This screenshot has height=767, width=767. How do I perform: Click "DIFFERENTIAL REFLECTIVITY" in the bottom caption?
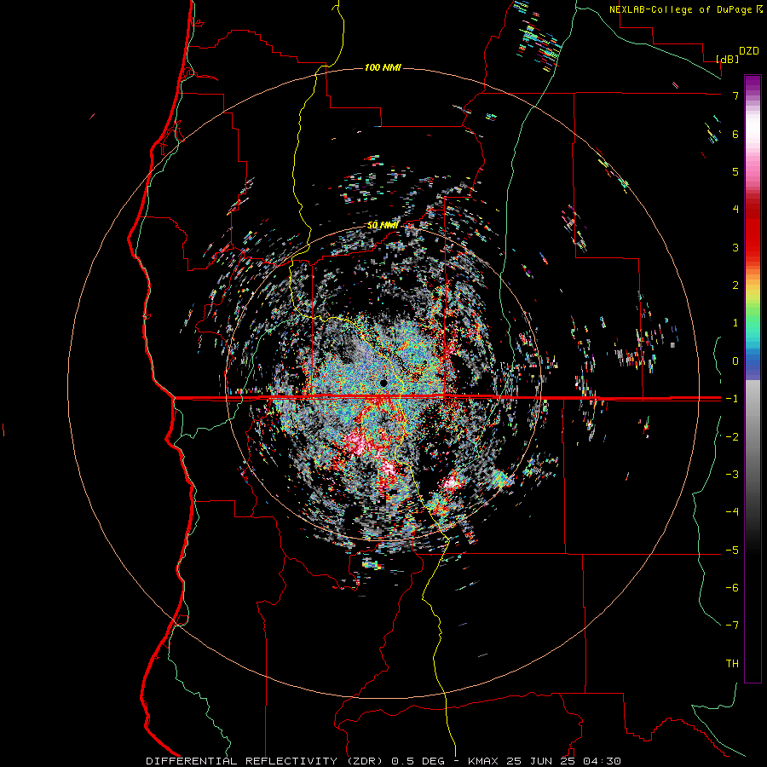click(x=242, y=761)
